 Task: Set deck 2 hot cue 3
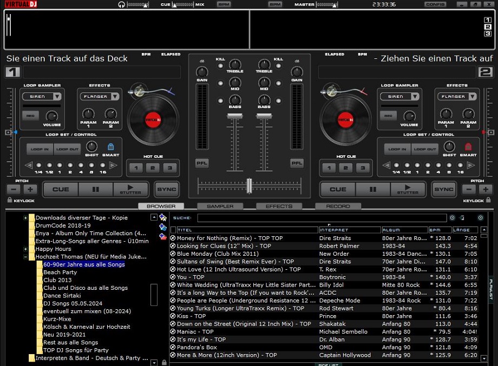(363, 168)
